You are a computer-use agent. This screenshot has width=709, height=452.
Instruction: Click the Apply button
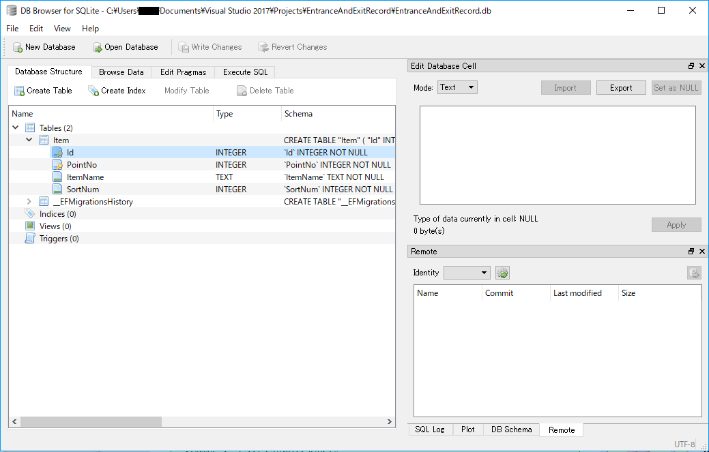tap(676, 224)
